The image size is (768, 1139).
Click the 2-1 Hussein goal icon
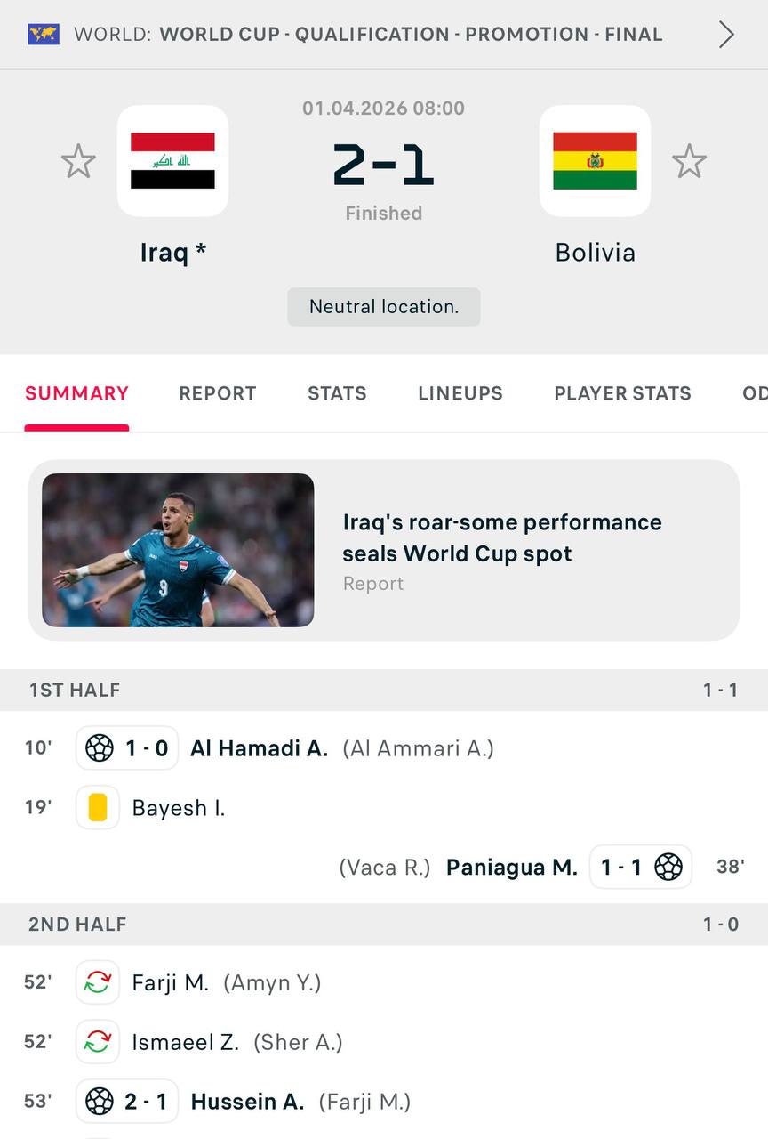[x=100, y=1102]
